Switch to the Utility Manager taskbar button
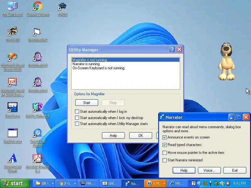Image resolution: width=251 pixels, height=188 pixels. pyautogui.click(x=110, y=183)
